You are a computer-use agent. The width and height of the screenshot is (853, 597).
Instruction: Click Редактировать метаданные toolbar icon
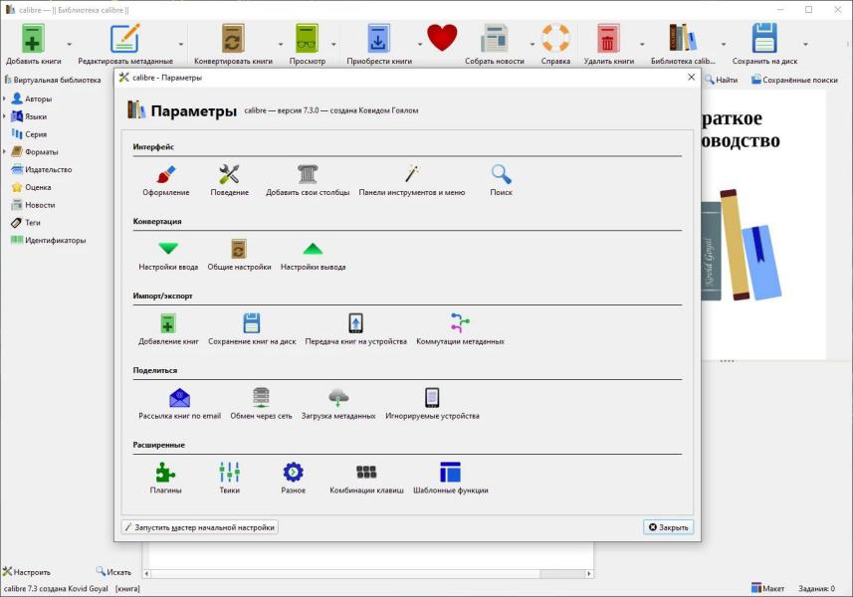pyautogui.click(x=125, y=44)
